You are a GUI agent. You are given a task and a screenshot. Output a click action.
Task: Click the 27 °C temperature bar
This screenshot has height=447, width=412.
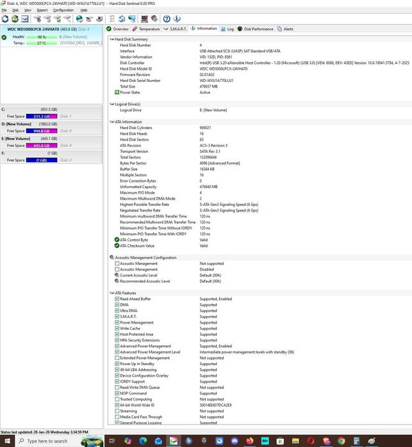42,43
